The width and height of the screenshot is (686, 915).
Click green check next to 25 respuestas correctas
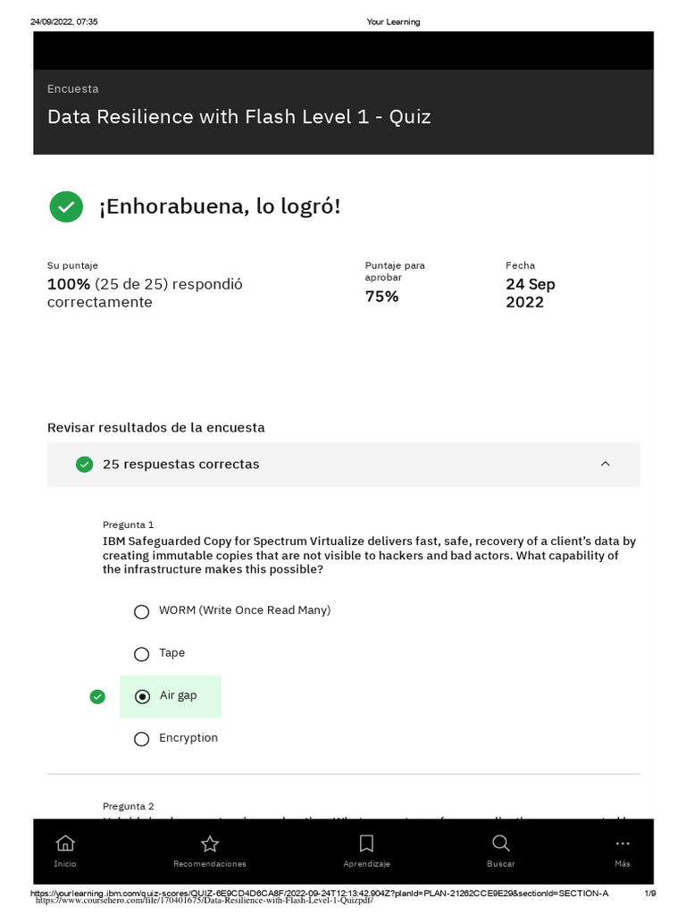click(85, 465)
